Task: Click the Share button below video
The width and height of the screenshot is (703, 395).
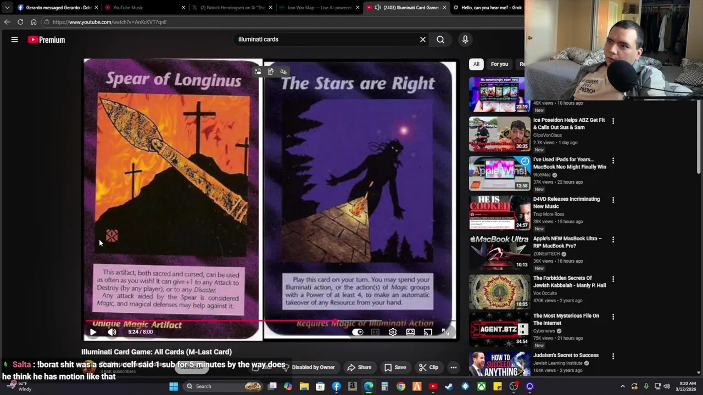Action: pyautogui.click(x=359, y=368)
